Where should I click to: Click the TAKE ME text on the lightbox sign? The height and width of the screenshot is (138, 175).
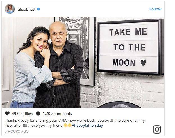point(128,32)
